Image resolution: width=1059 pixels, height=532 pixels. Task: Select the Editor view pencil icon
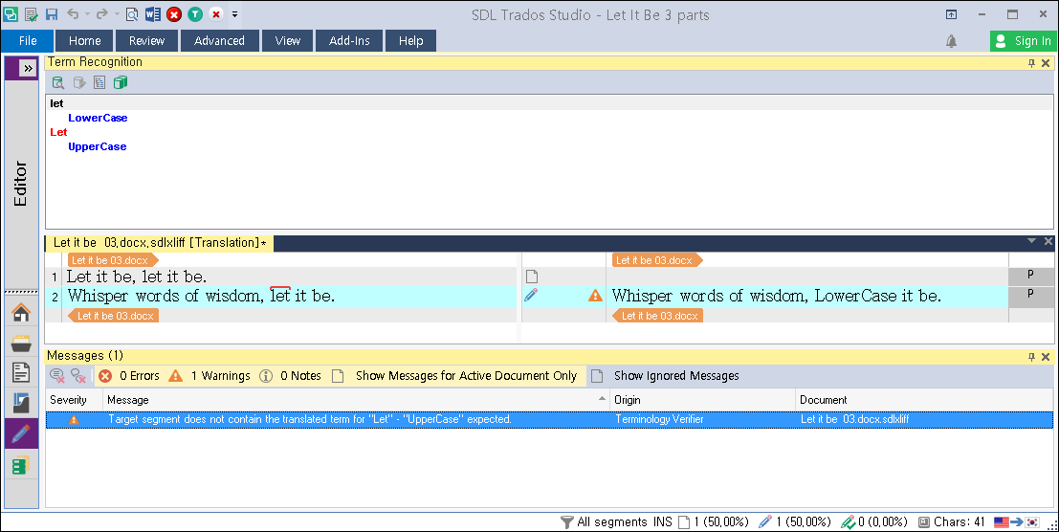(21, 432)
